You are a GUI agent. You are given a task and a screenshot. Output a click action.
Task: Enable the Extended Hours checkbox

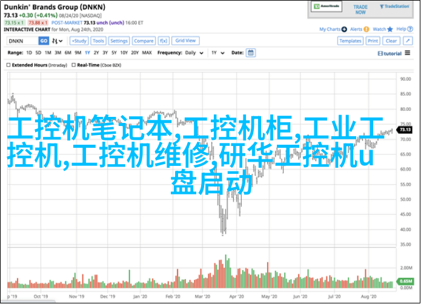8,65
